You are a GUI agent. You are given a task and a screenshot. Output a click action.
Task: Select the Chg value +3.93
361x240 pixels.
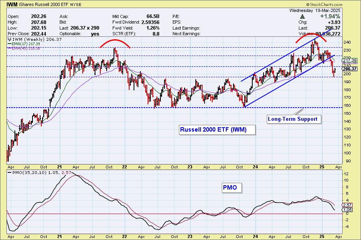[333, 22]
